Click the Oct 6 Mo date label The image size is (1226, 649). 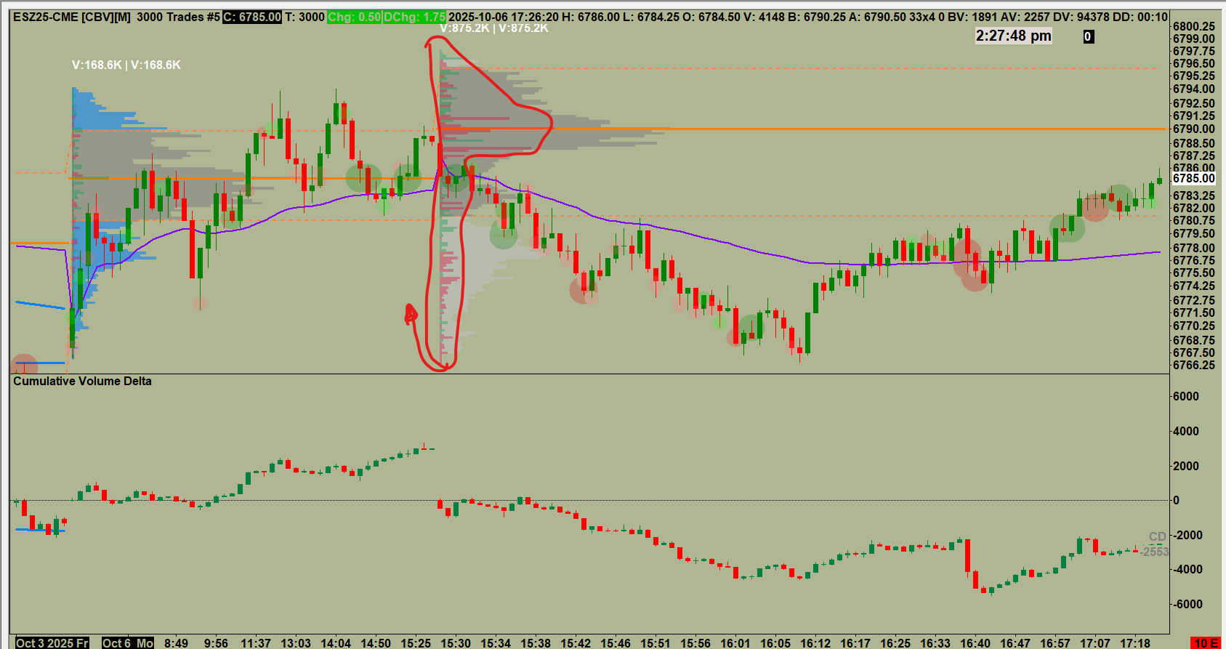(128, 643)
